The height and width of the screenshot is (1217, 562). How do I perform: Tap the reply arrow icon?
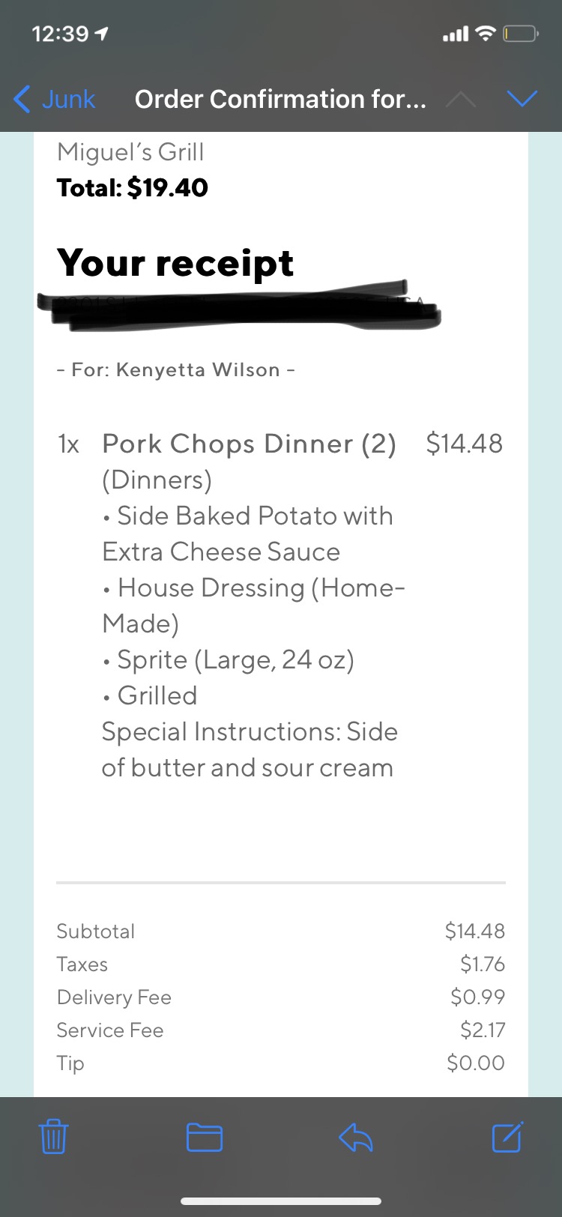pyautogui.click(x=356, y=1138)
